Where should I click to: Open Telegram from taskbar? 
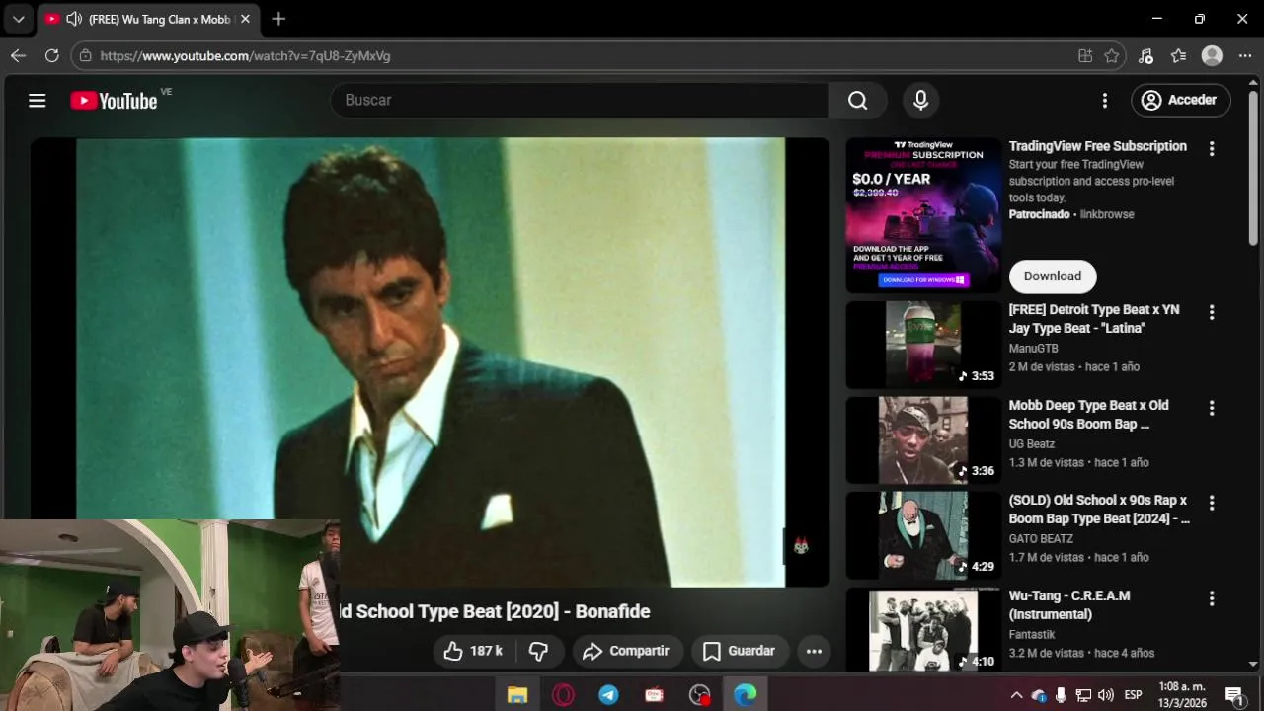tap(608, 695)
